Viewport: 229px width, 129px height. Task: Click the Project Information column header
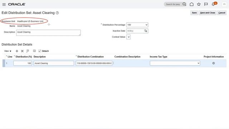[214, 57]
